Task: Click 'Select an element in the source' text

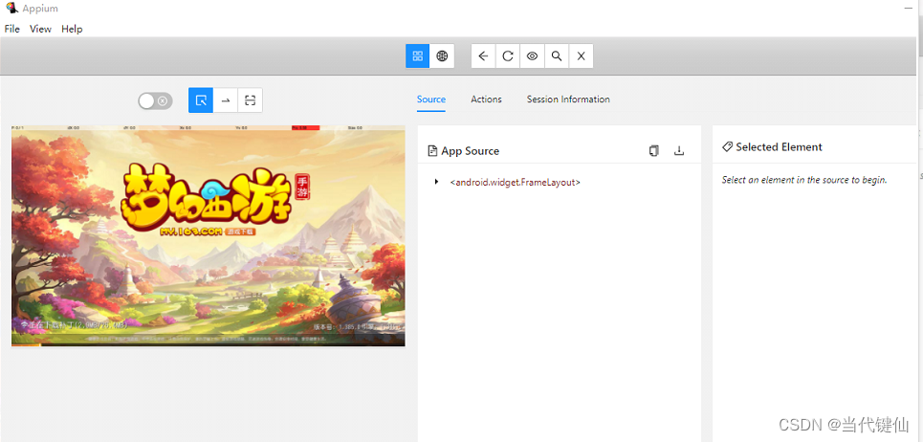Action: (x=804, y=180)
